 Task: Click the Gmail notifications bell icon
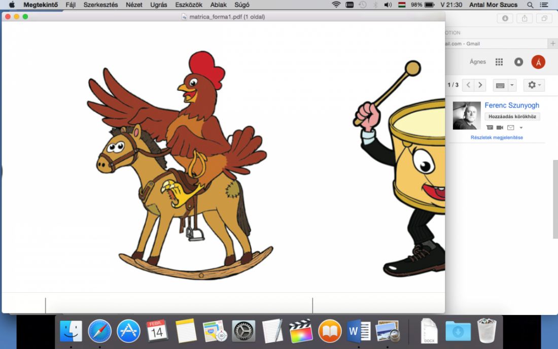tap(518, 62)
